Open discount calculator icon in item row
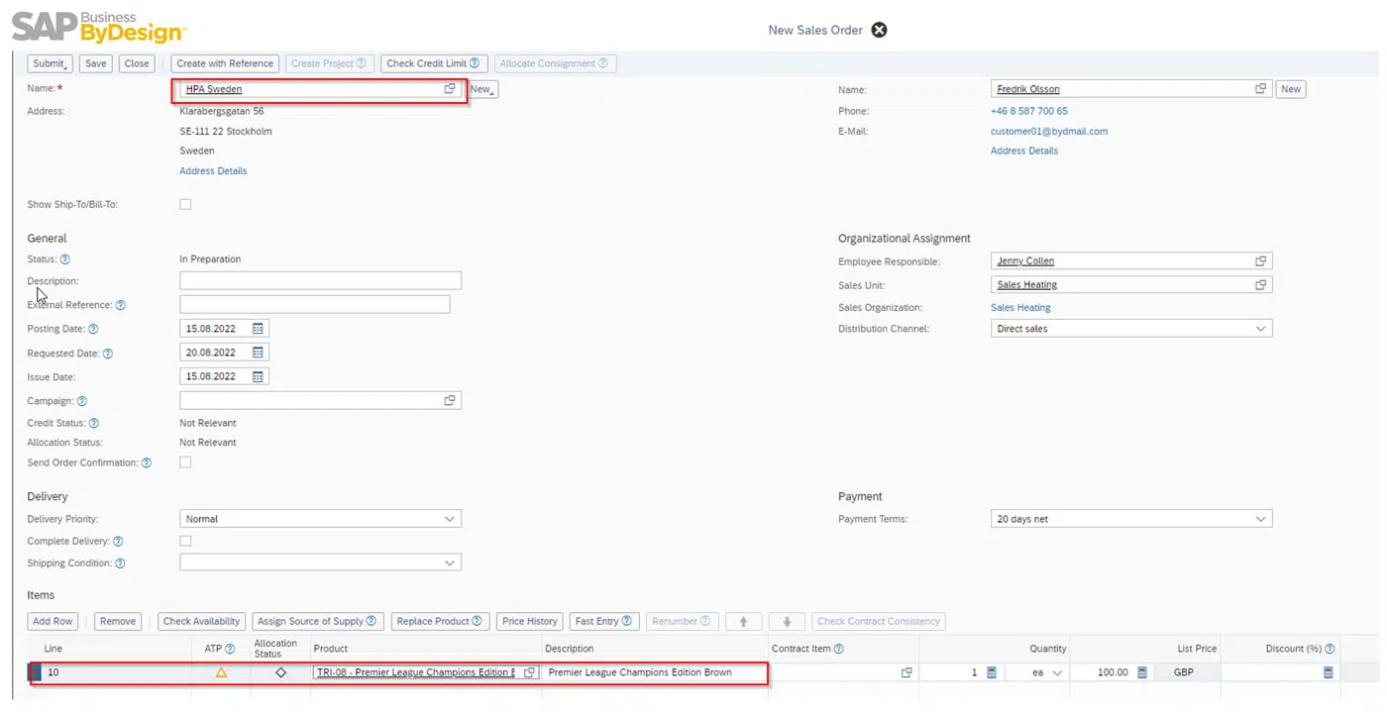This screenshot has width=1387, height=716. tap(1328, 672)
